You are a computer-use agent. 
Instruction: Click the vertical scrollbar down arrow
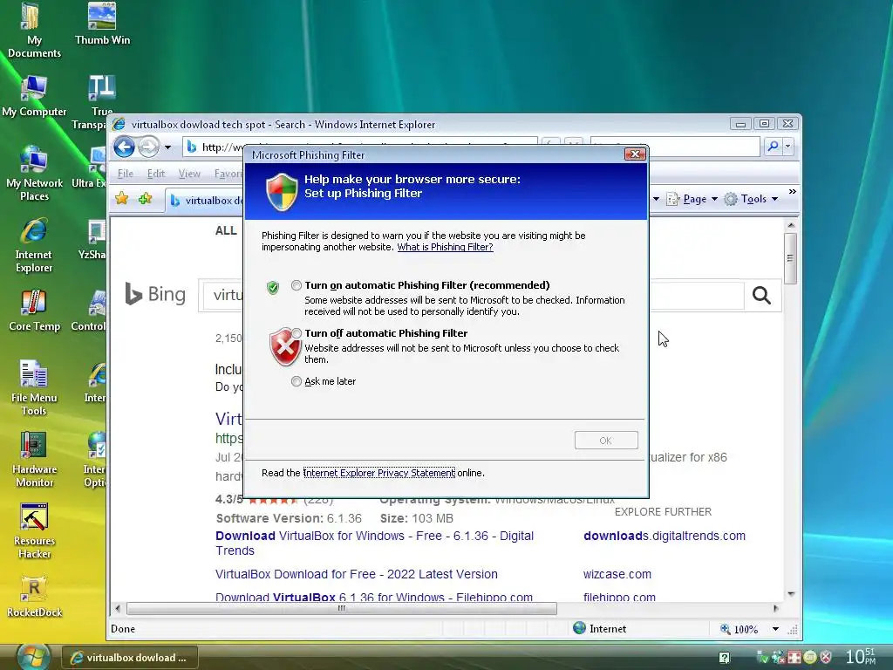point(790,594)
